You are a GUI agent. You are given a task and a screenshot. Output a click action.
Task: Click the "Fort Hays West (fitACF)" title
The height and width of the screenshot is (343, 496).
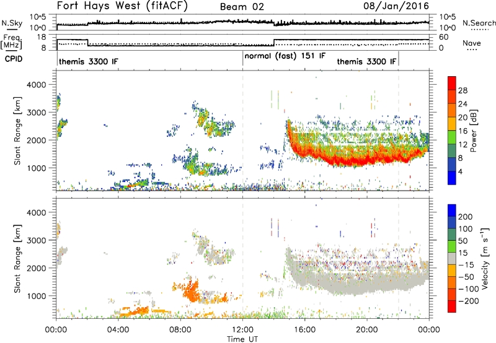122,6
